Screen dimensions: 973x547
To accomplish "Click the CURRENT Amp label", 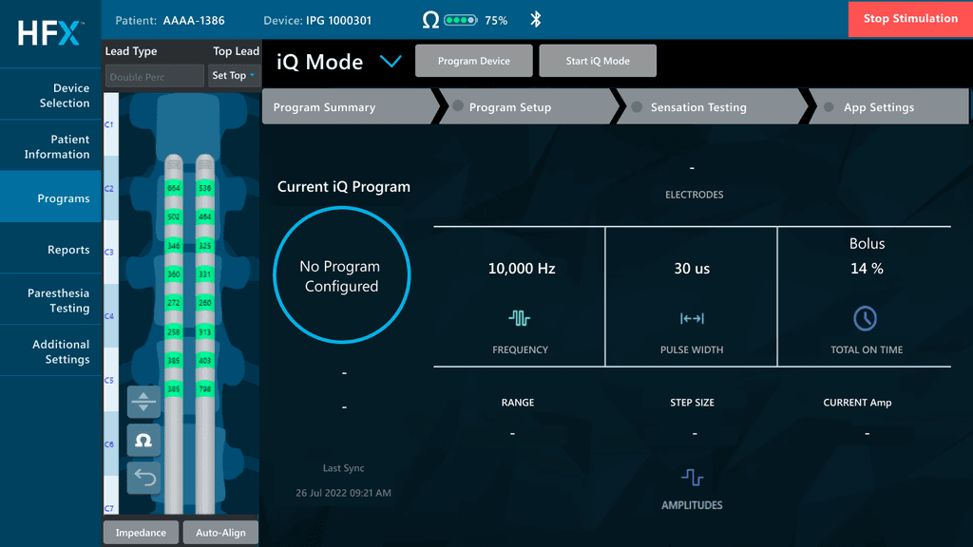I will pyautogui.click(x=858, y=403).
